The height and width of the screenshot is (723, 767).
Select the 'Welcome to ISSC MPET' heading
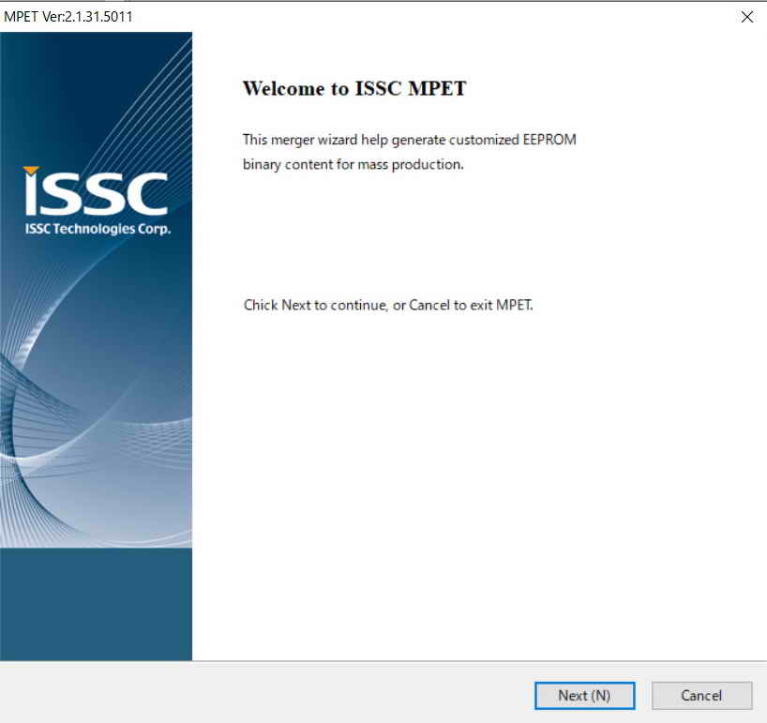(x=354, y=88)
